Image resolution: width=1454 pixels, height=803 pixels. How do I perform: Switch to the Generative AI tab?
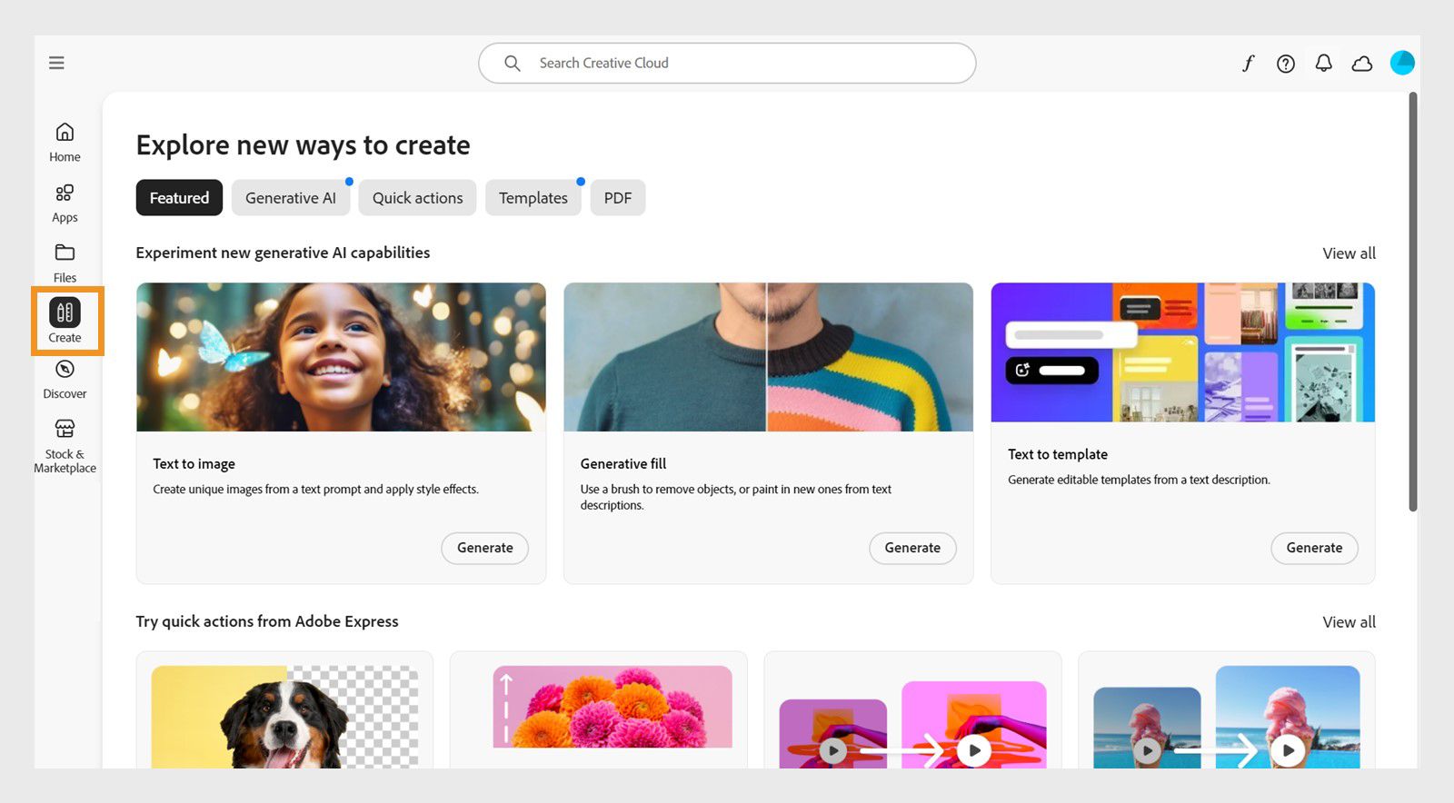click(x=291, y=197)
